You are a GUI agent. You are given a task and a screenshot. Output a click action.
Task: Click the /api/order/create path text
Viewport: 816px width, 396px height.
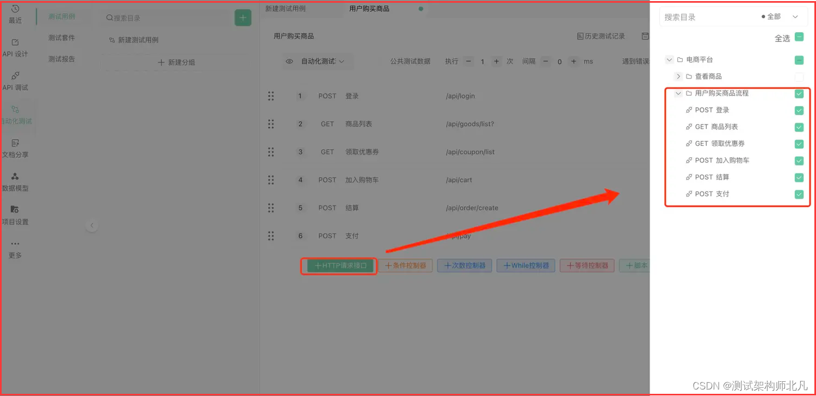point(472,208)
